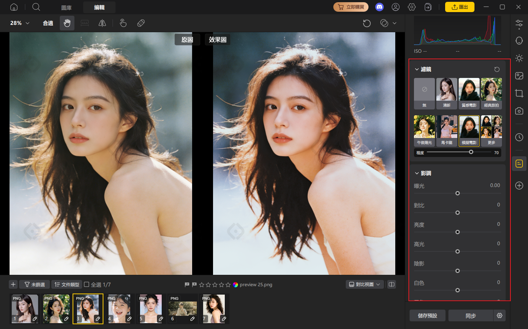The height and width of the screenshot is (329, 528).
Task: Click the 儲存預設 button
Action: coord(428,315)
